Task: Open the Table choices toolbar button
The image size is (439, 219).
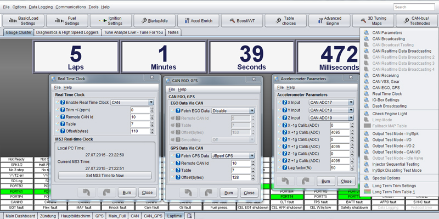Action: [x=285, y=21]
